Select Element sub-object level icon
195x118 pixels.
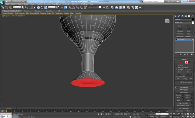189,62
